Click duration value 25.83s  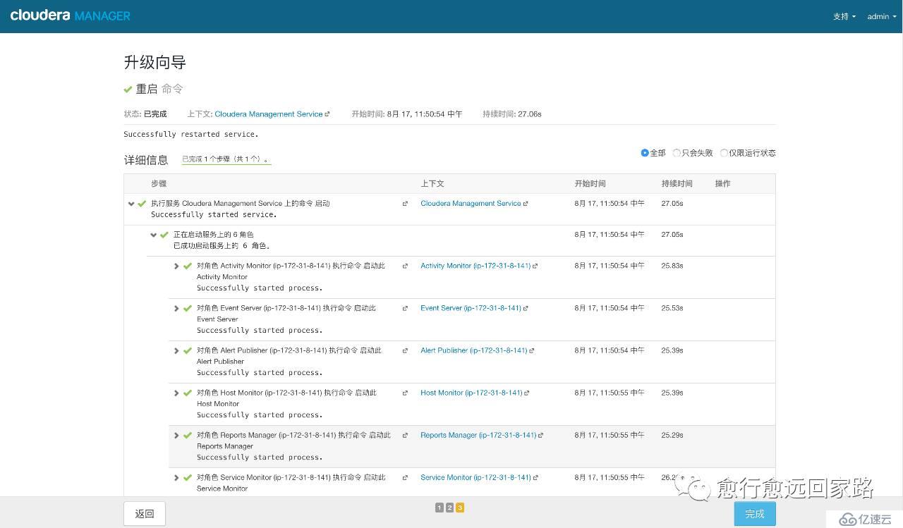[x=672, y=266]
